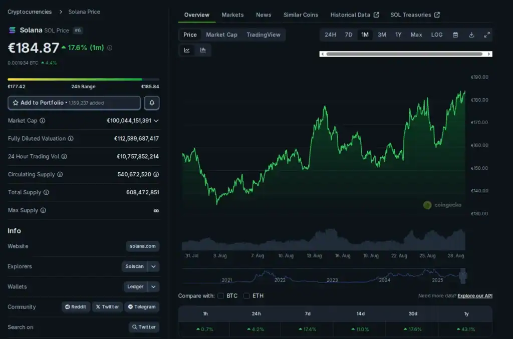Click the price alert bell icon
Image resolution: width=513 pixels, height=339 pixels.
[152, 103]
